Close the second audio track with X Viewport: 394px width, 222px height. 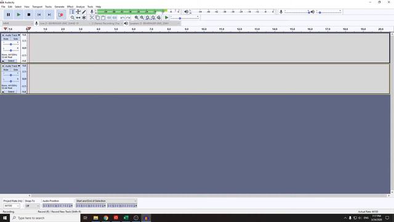coord(3,66)
